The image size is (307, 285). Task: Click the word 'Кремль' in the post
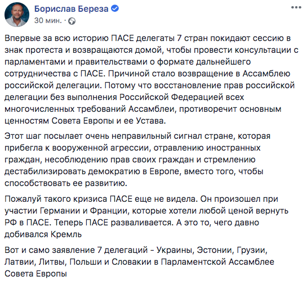[66, 234]
